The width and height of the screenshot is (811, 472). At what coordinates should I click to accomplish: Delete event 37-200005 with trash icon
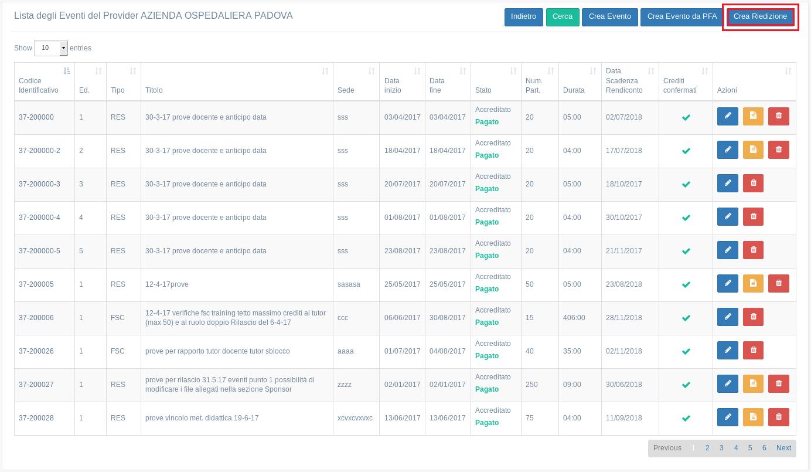pos(779,283)
